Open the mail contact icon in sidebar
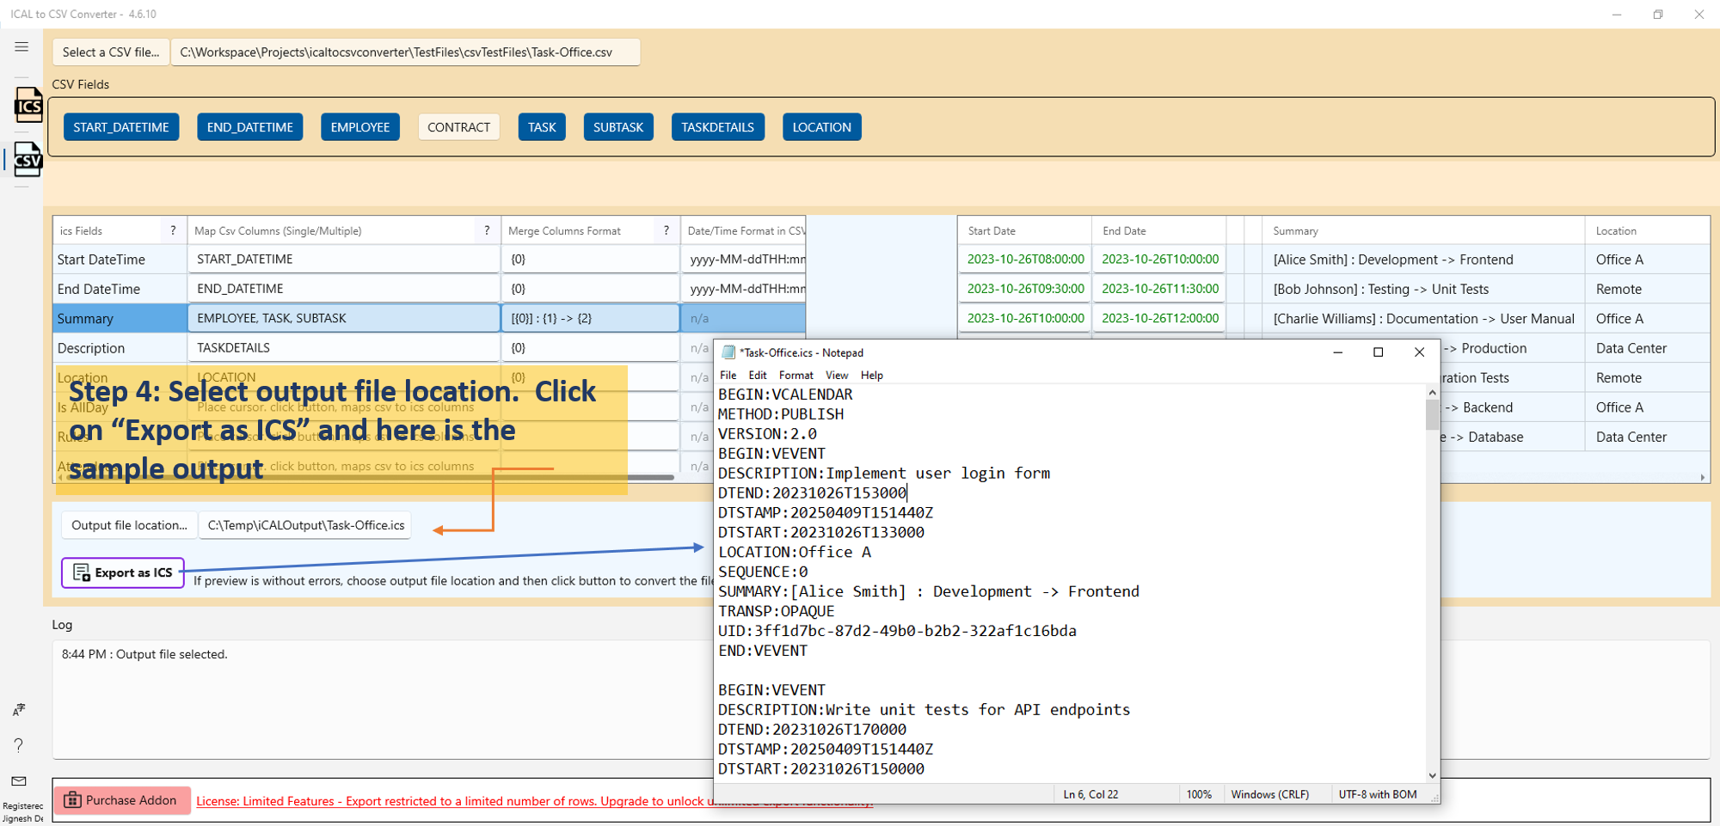 click(19, 780)
